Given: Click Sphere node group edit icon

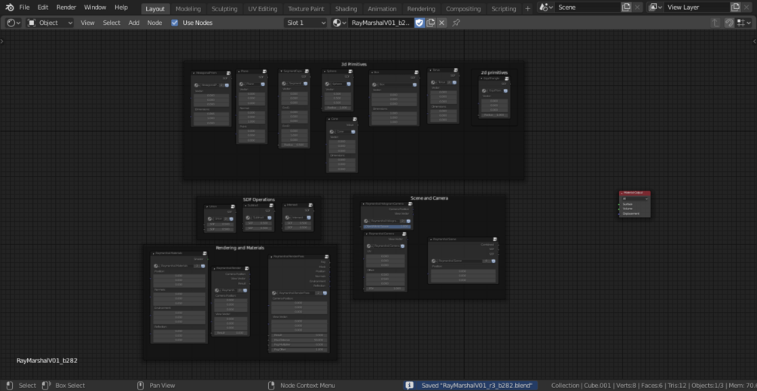Looking at the screenshot, I should [349, 71].
